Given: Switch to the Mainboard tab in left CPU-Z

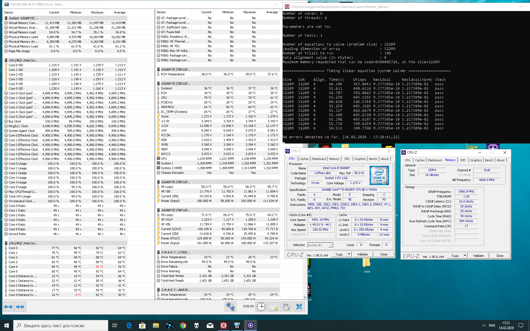Looking at the screenshot, I should 319,159.
